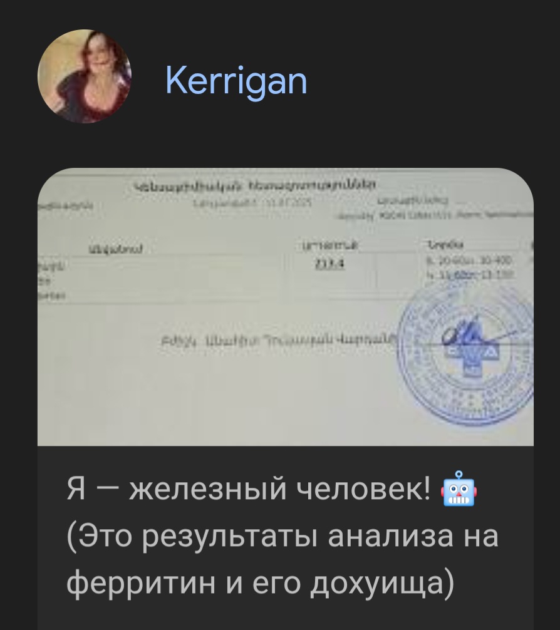Tap the column header above the 213.4 value

click(330, 245)
